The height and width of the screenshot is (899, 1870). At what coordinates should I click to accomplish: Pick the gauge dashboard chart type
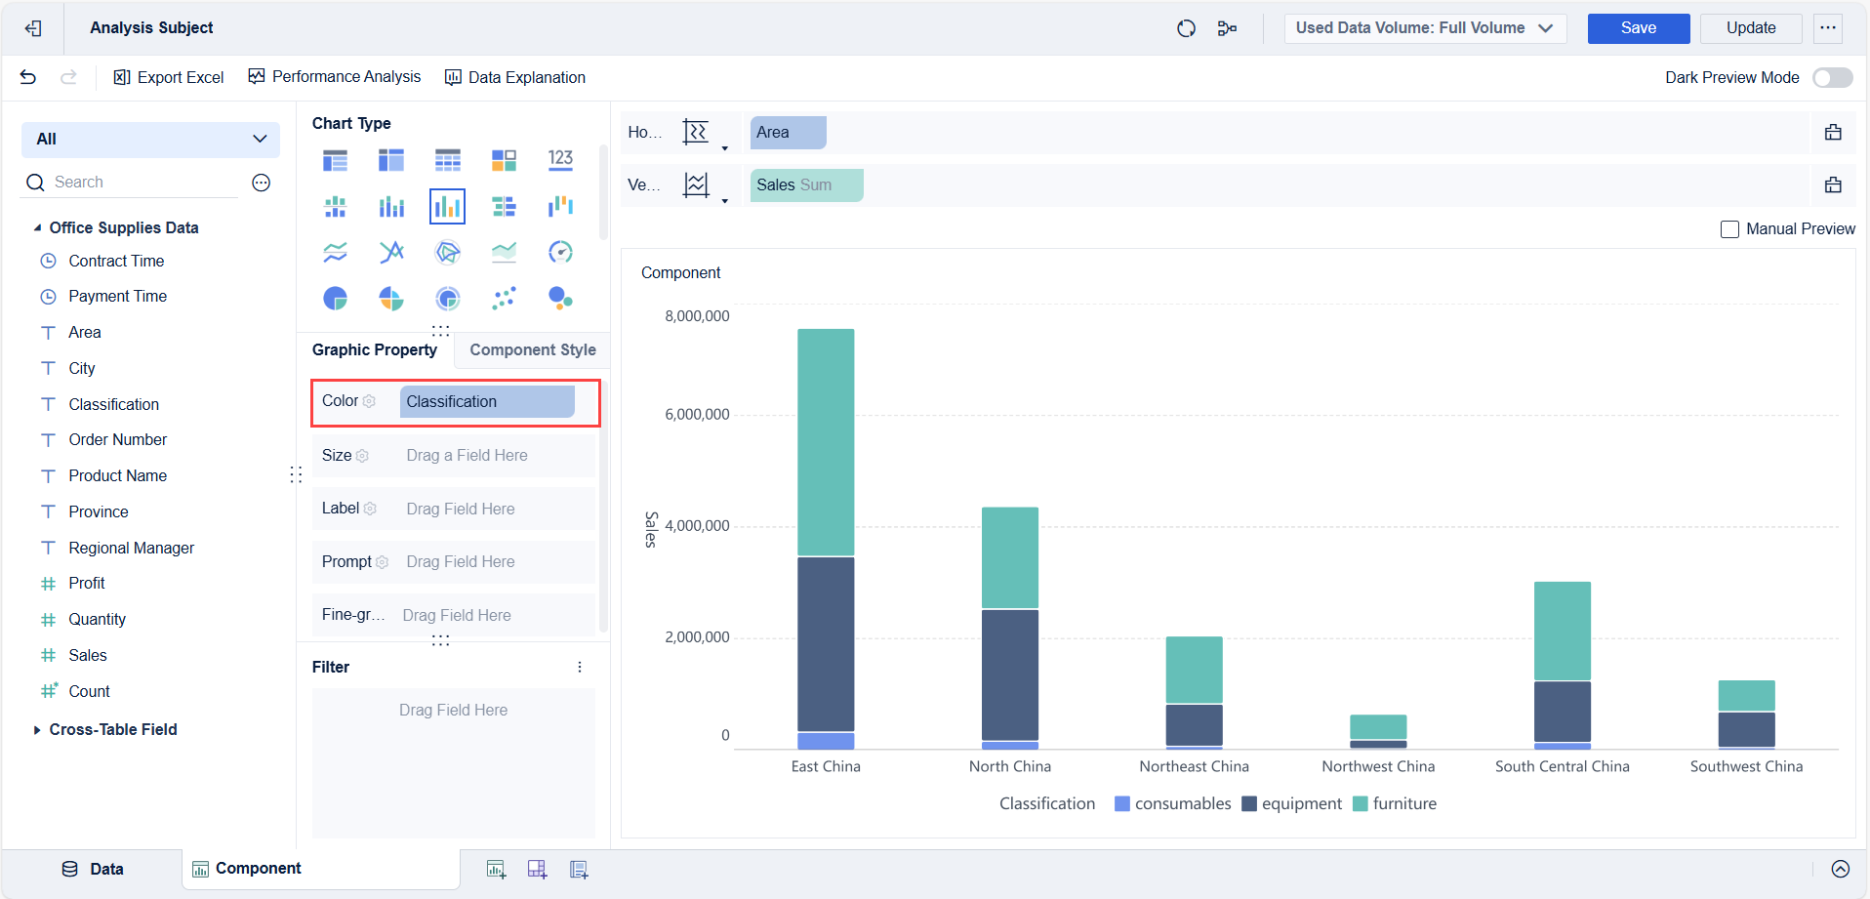pos(560,252)
